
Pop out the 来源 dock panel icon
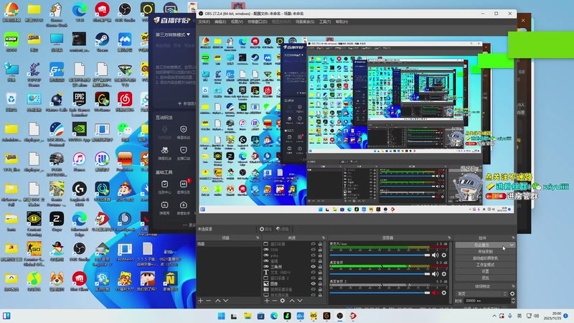point(324,238)
